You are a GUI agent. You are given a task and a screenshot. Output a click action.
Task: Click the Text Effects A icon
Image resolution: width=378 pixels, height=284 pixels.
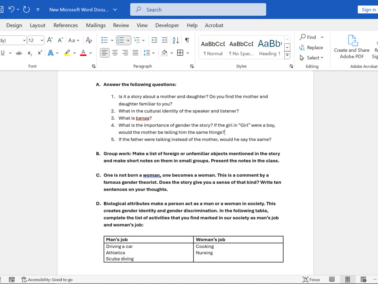(x=51, y=53)
